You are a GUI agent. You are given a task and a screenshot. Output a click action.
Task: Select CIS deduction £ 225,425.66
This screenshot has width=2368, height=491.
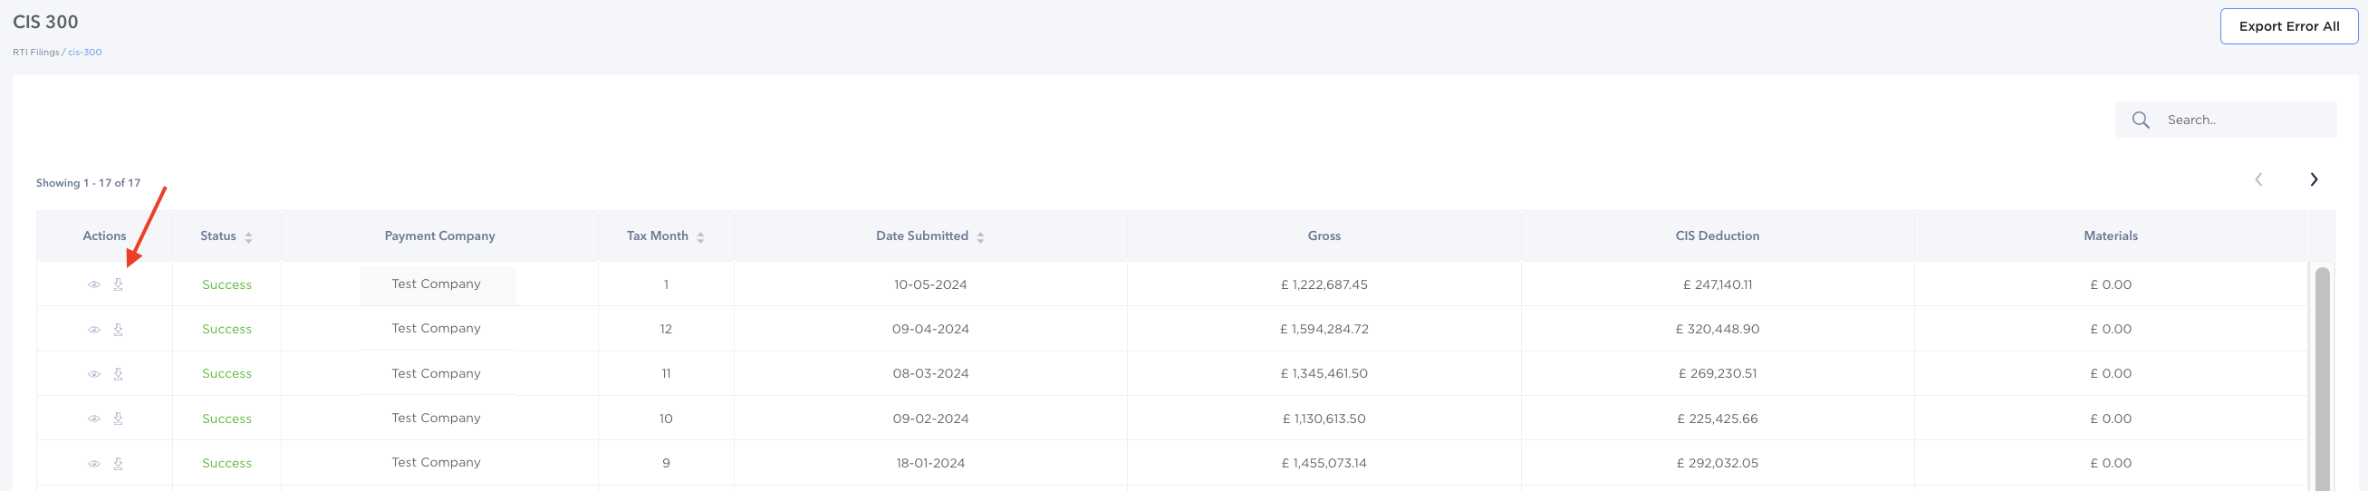click(1718, 419)
